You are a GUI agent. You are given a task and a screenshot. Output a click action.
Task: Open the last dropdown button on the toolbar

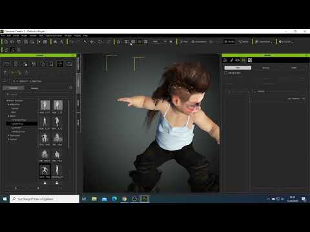pyautogui.click(x=286, y=42)
